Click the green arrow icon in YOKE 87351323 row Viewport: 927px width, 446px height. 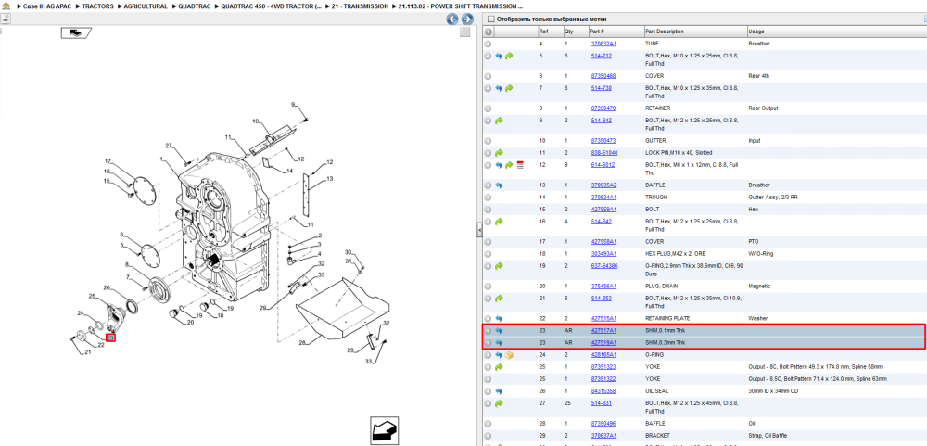pos(499,367)
